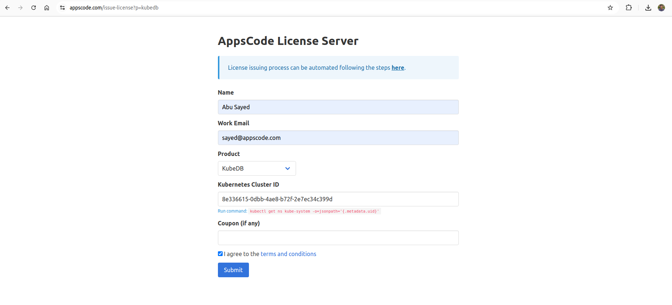Viewport: 672px width, 305px height.
Task: Open the user profile avatar
Action: (x=661, y=8)
